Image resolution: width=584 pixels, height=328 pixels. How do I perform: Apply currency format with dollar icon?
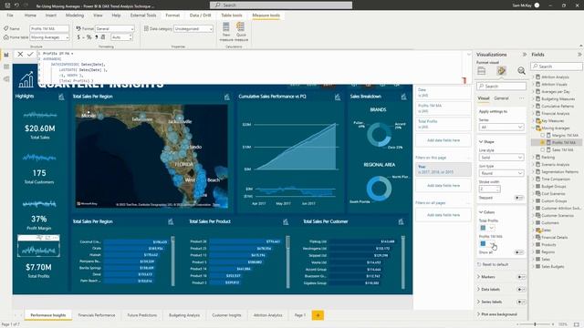tap(78, 37)
